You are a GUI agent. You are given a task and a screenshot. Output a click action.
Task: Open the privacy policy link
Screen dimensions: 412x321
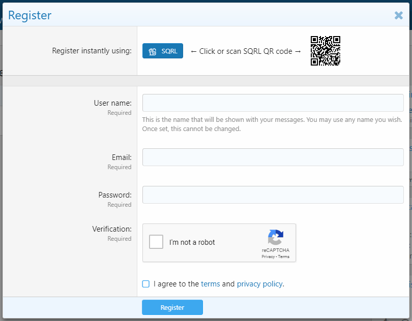click(x=259, y=284)
